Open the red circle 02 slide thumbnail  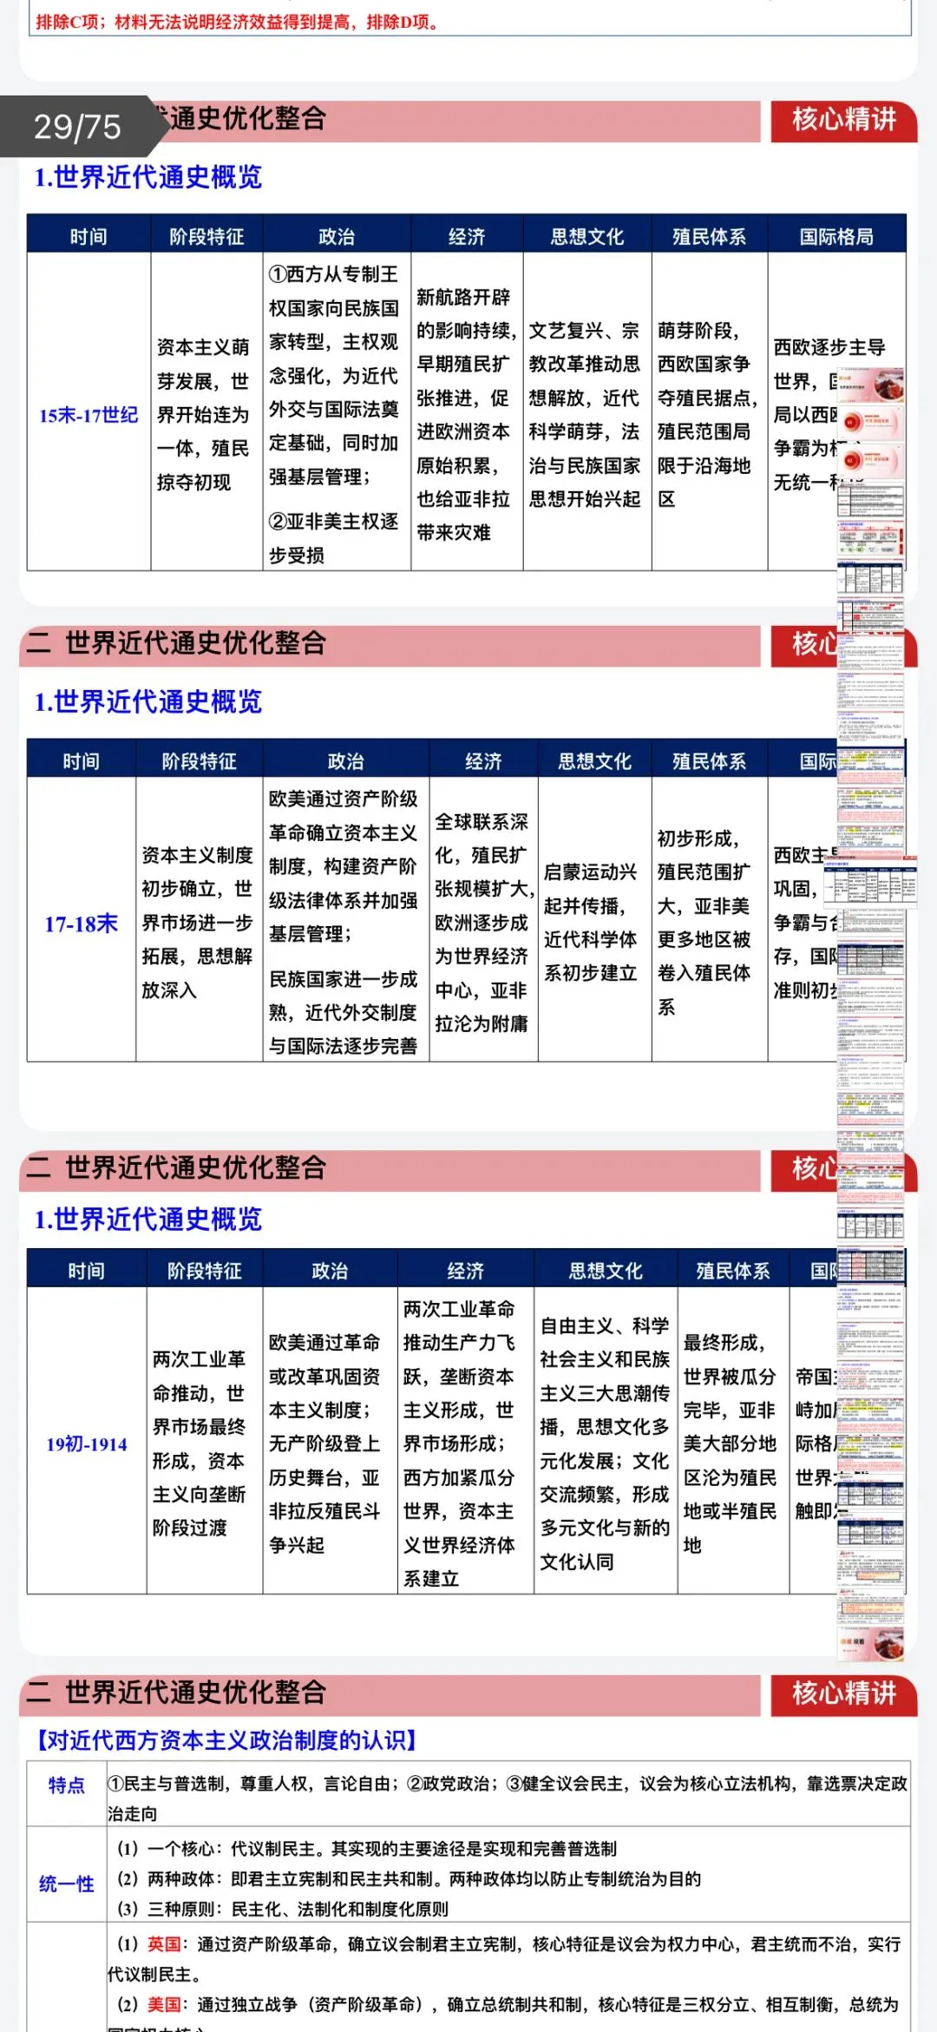871,460
